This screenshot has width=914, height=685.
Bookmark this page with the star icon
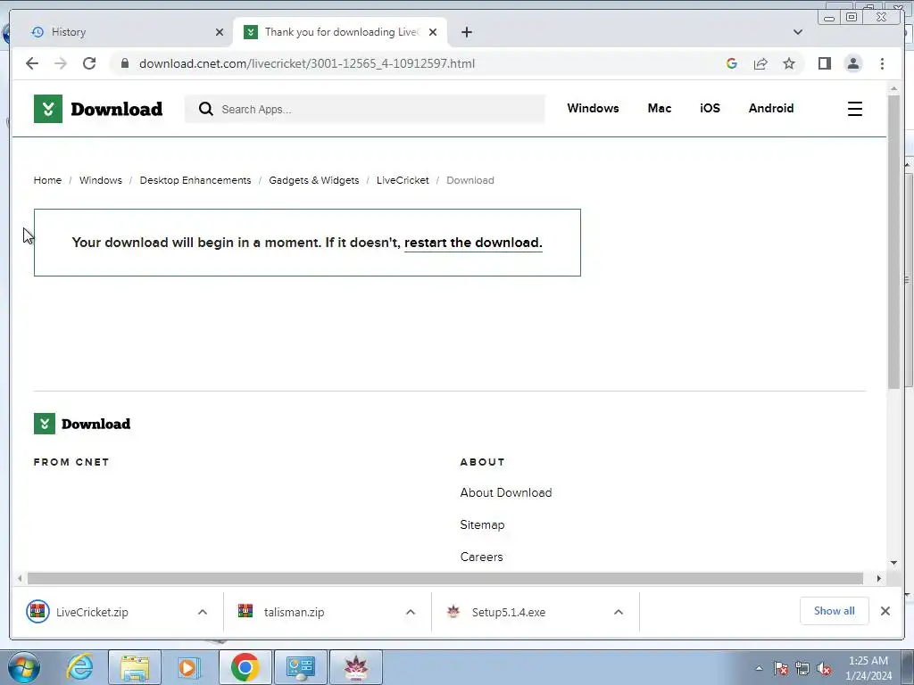(789, 63)
